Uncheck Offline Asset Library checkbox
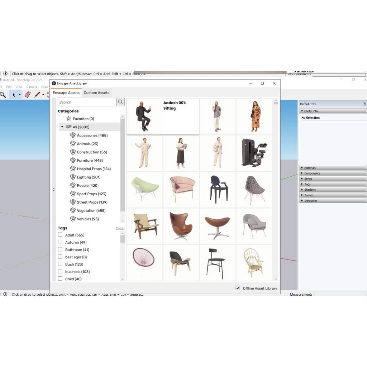Viewport: 367px width, 367px height. pos(238,288)
